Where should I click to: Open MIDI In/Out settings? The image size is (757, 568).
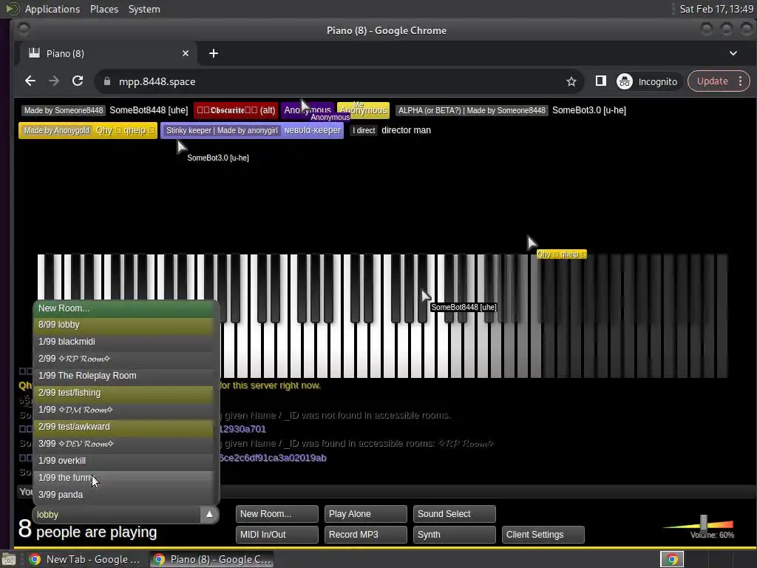tap(276, 535)
